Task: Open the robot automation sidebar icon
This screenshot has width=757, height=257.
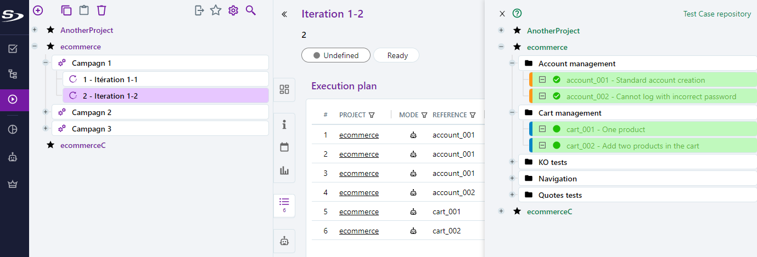Action: pos(13,157)
